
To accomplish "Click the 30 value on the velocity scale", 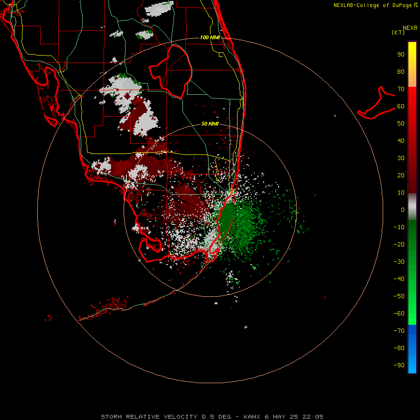I will (401, 158).
